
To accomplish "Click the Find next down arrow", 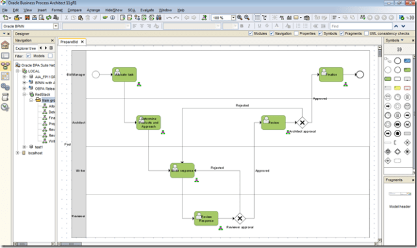I will (403, 26).
